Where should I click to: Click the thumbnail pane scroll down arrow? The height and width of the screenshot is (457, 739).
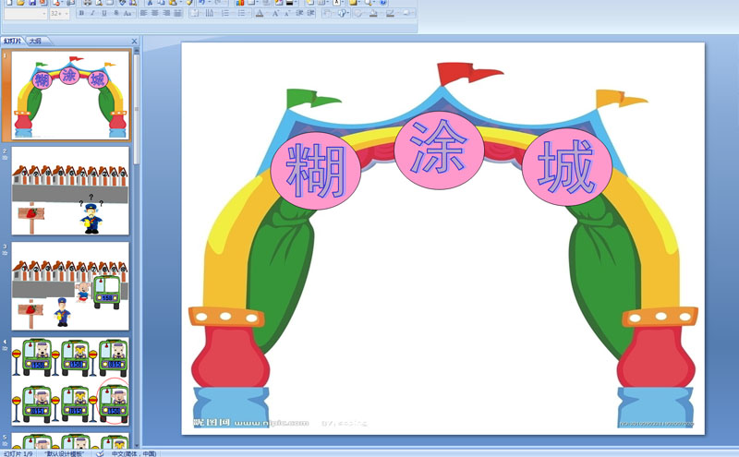(137, 445)
